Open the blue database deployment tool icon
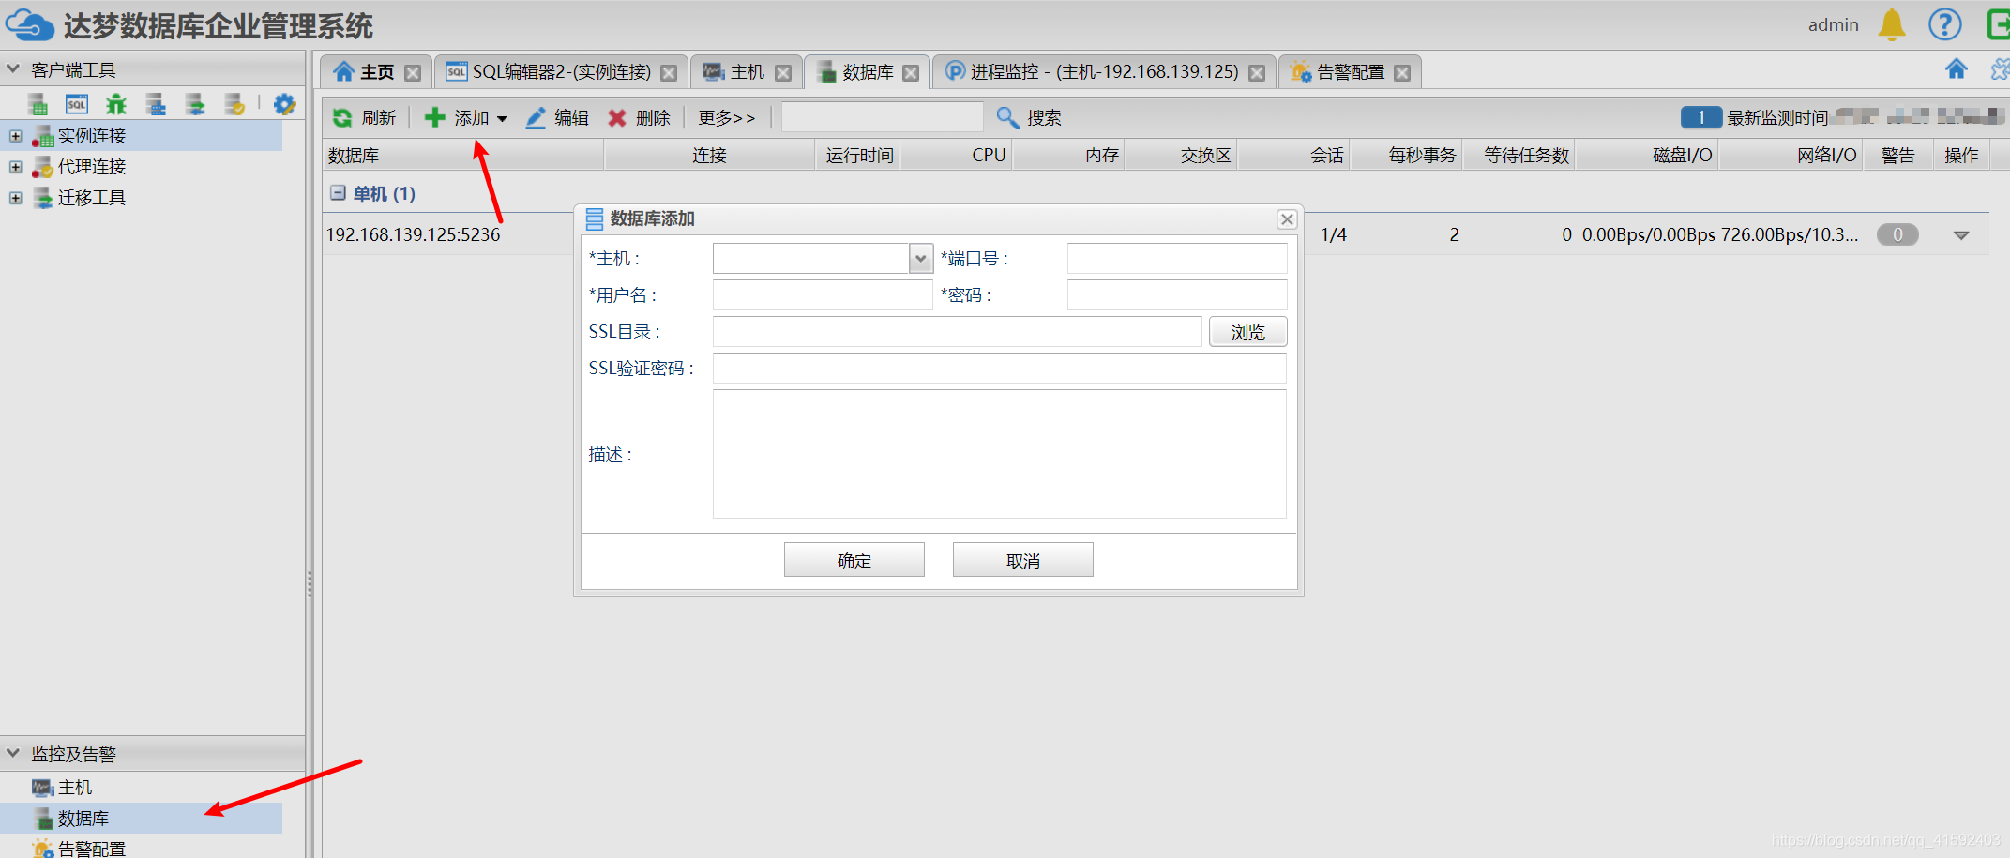 tap(156, 104)
